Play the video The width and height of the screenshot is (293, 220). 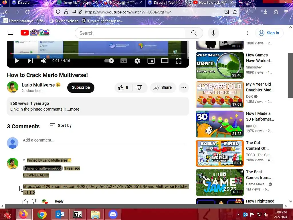click(x=17, y=61)
